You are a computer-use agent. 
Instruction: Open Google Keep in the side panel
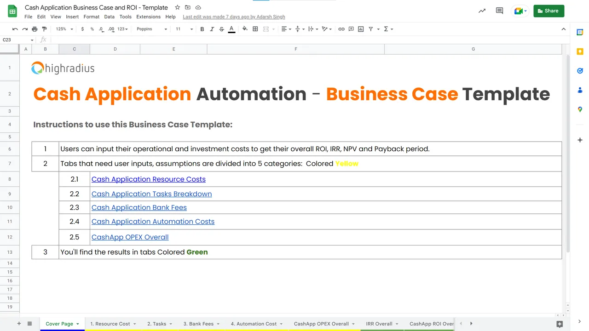pos(580,51)
